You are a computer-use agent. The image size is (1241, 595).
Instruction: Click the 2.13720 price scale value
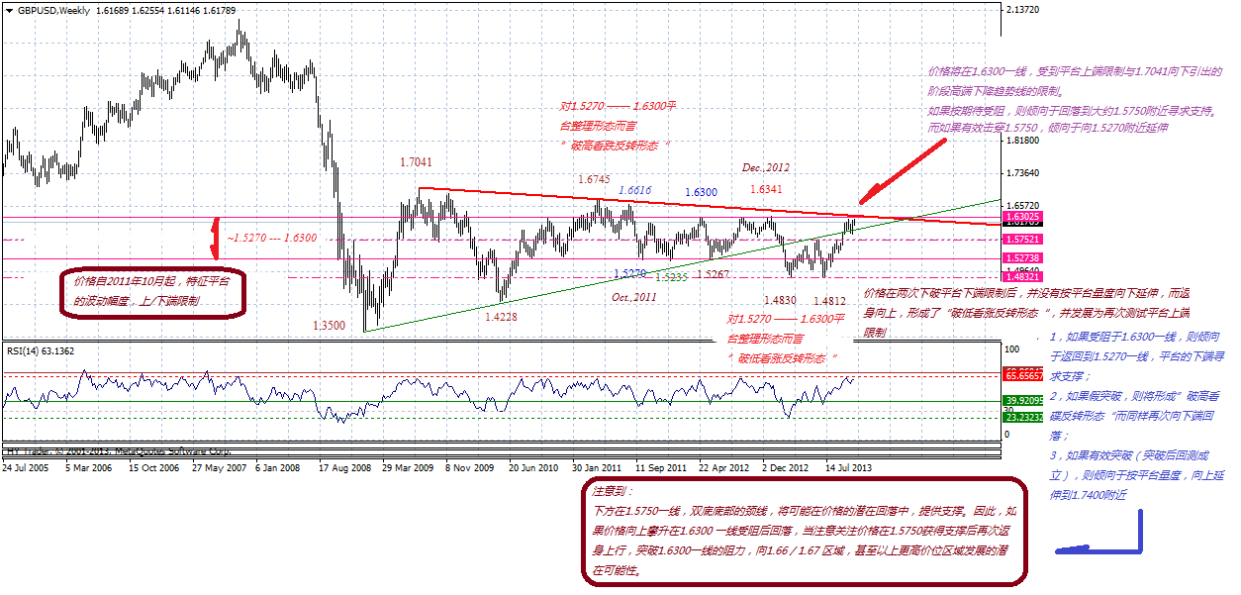click(x=1020, y=9)
